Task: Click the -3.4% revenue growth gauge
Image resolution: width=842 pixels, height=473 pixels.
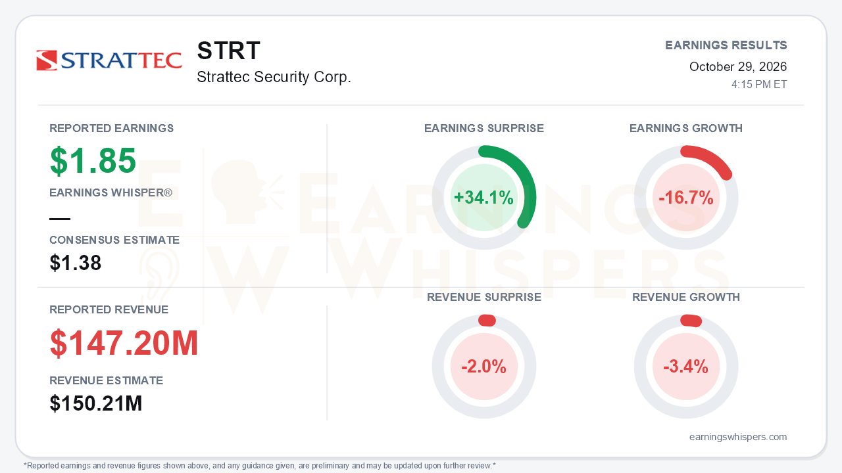Action: (x=686, y=367)
